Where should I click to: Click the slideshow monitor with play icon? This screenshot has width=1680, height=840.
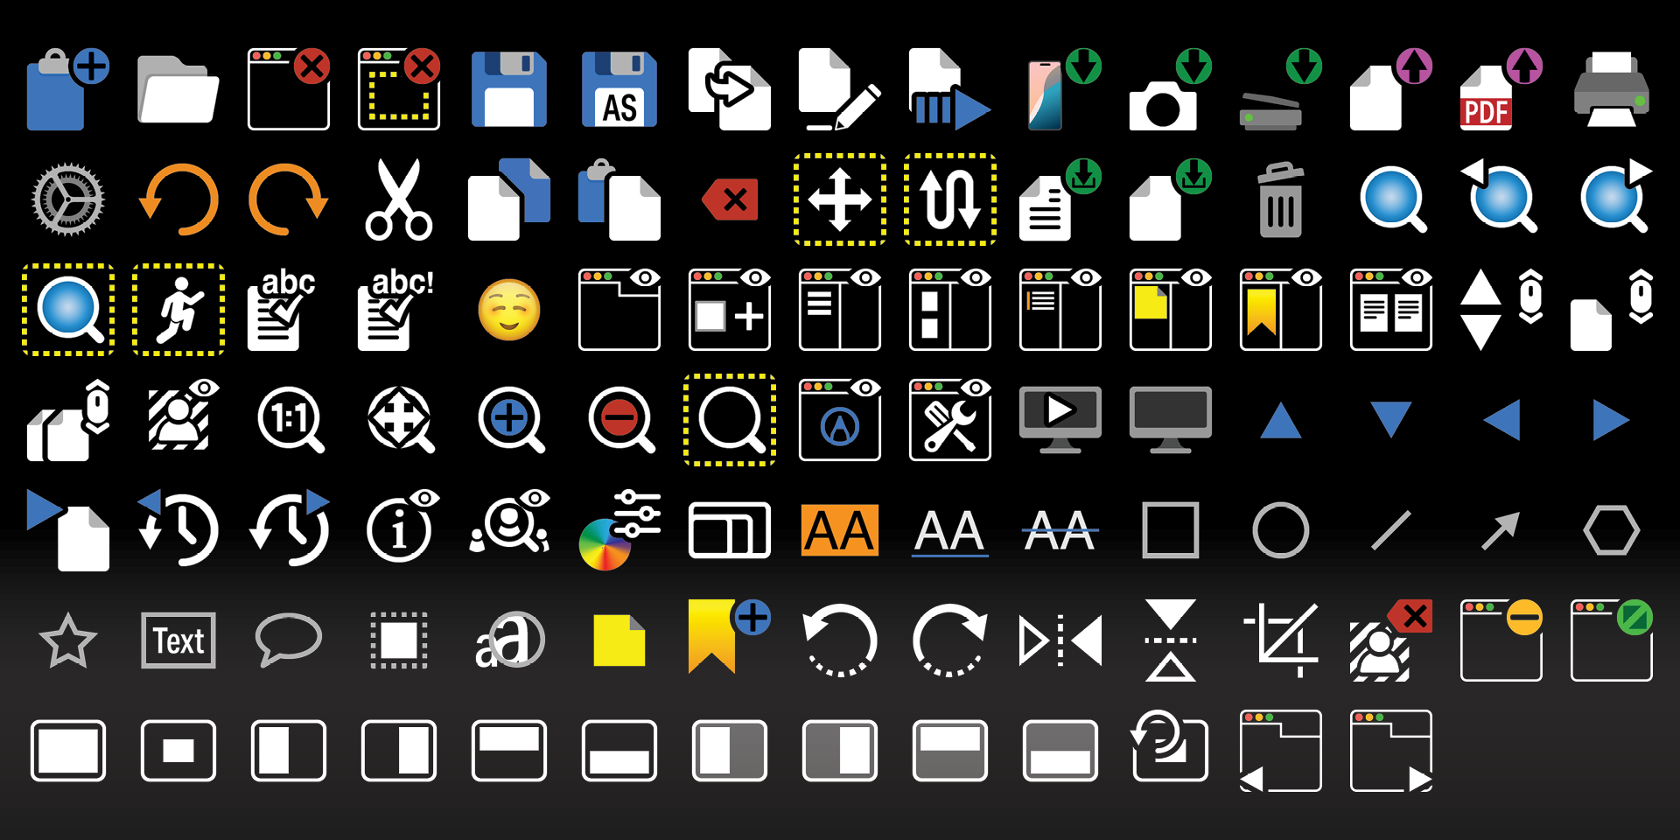point(1060,420)
